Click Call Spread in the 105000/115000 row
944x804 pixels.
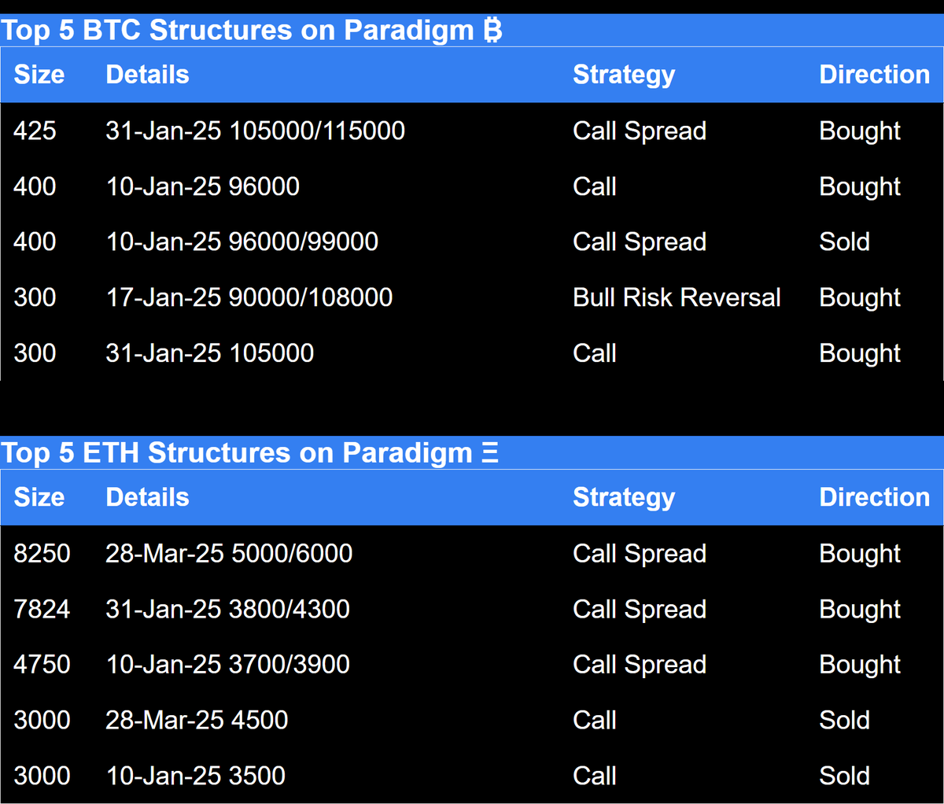(x=640, y=131)
